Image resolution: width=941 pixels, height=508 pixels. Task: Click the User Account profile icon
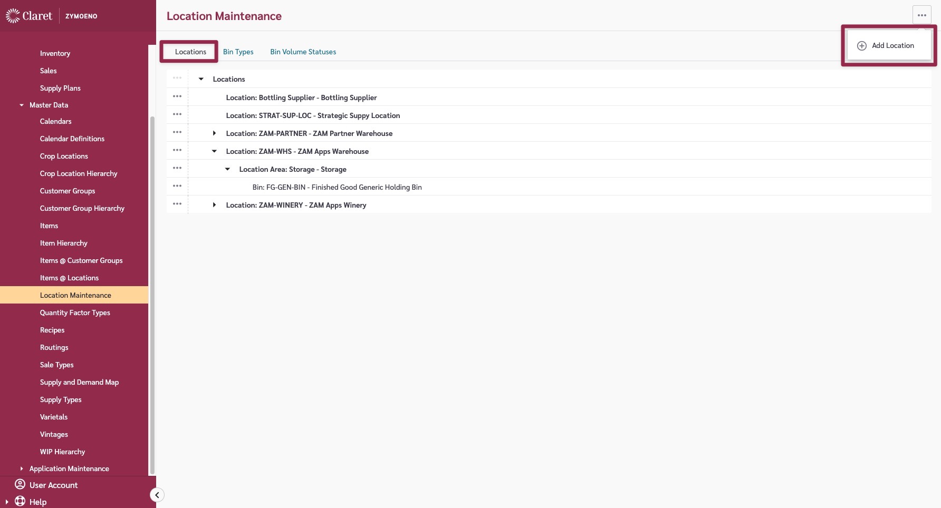pyautogui.click(x=20, y=484)
